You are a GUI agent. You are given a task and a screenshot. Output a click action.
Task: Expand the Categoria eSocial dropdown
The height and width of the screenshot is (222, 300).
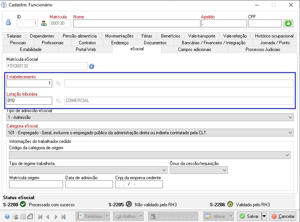(x=290, y=133)
